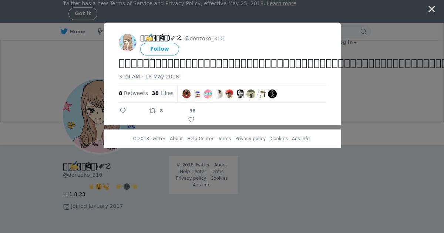The image size is (444, 233).
Task: Close the tweet overlay with X
Action: 431,9
